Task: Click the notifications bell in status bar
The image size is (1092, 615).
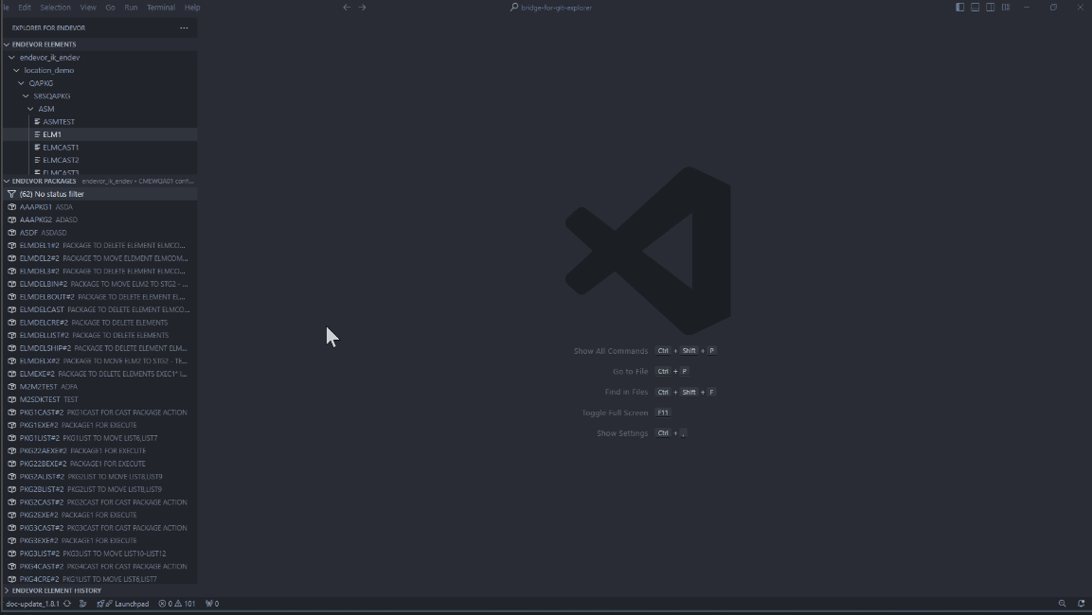Action: click(x=1081, y=604)
